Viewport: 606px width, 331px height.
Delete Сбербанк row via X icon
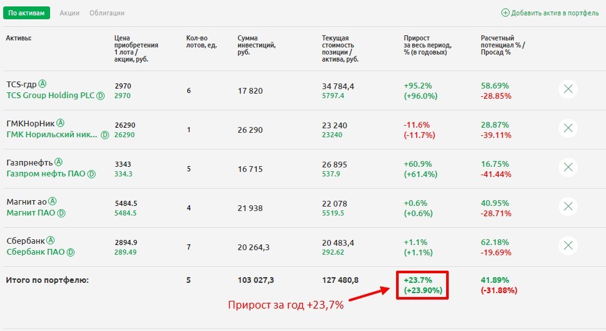click(x=567, y=246)
